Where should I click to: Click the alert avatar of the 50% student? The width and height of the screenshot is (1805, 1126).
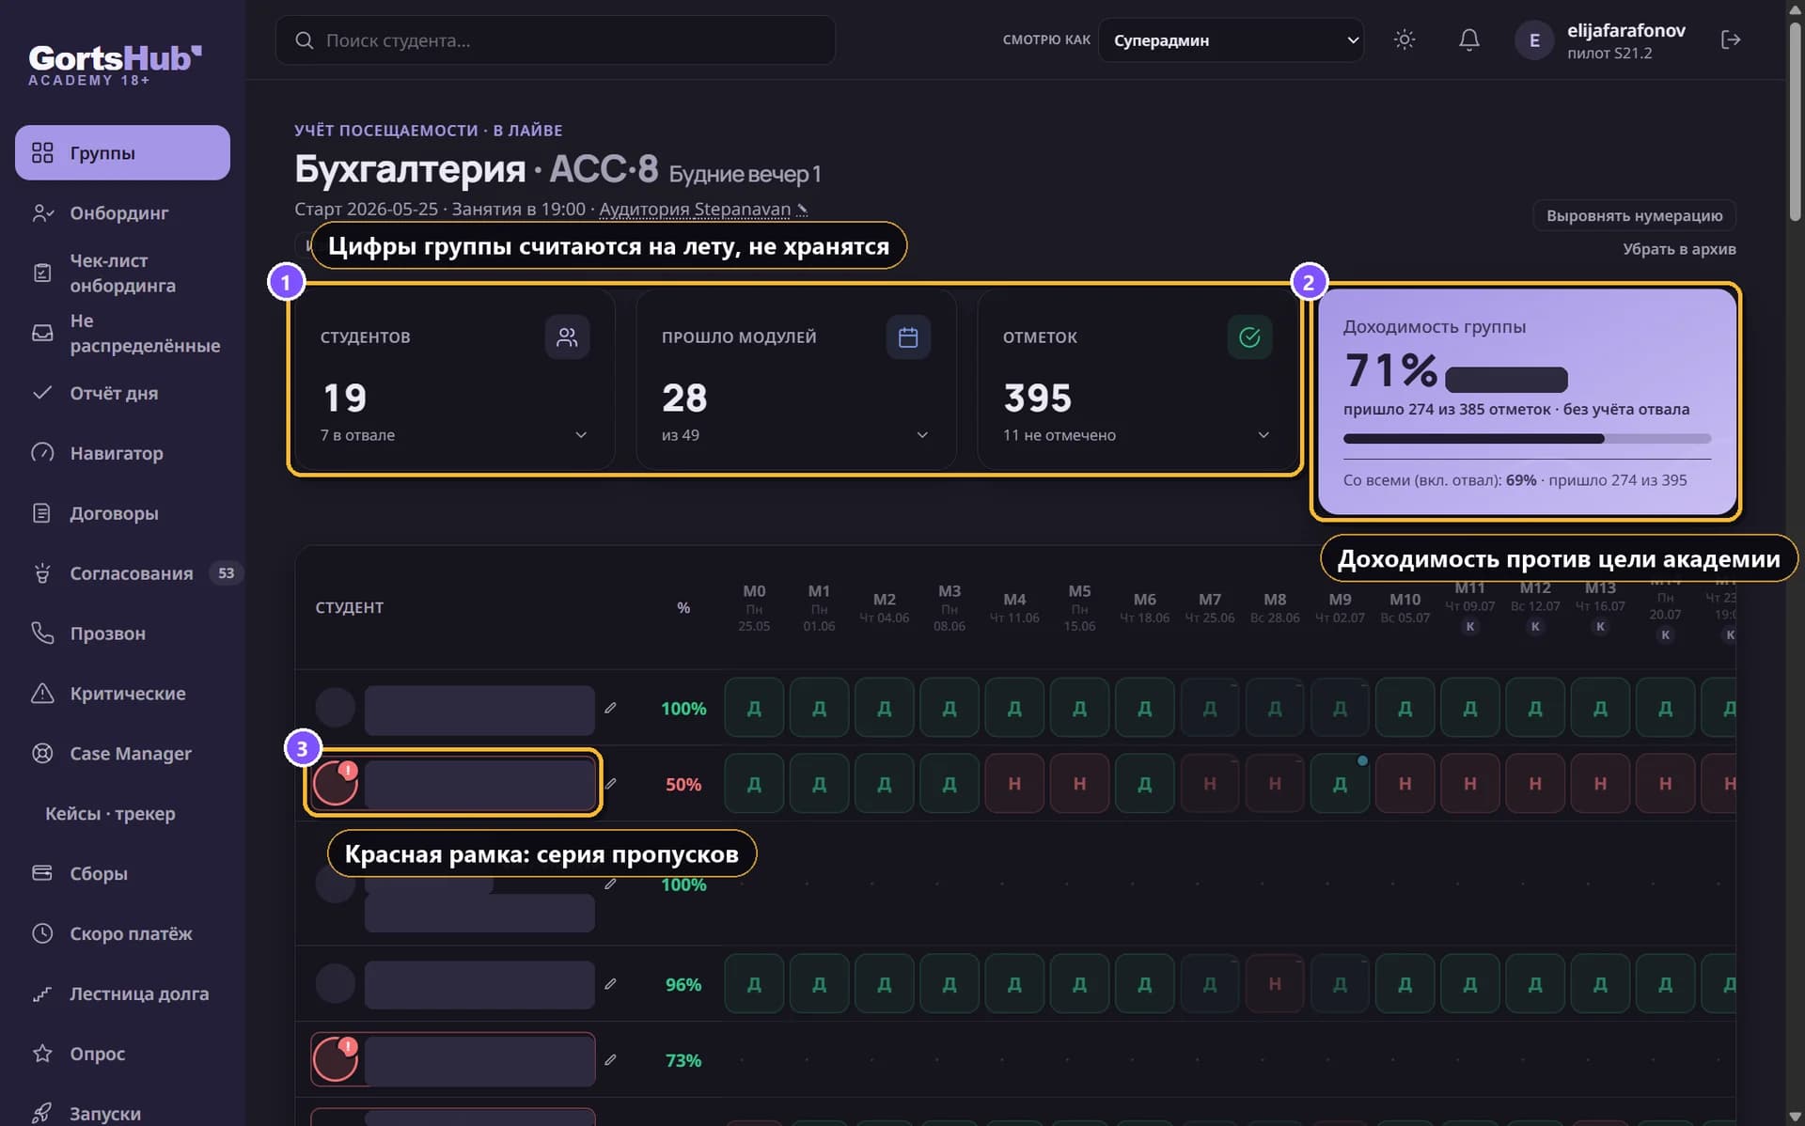click(336, 783)
